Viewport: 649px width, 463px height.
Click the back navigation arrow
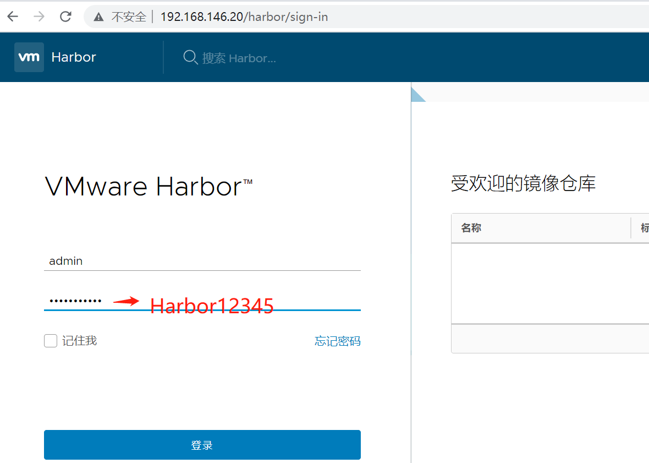point(12,16)
